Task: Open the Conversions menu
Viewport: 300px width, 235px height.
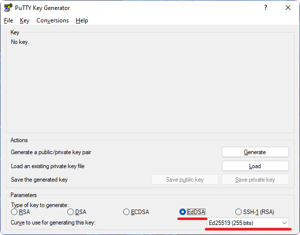Action: [x=53, y=20]
